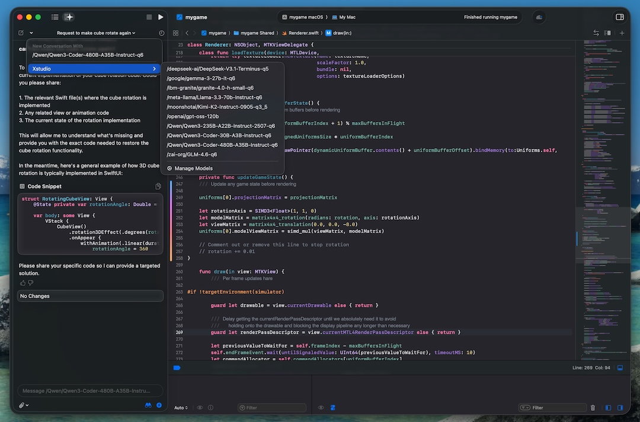Show the project navigator sidebar
The image size is (640, 422).
pyautogui.click(x=55, y=17)
